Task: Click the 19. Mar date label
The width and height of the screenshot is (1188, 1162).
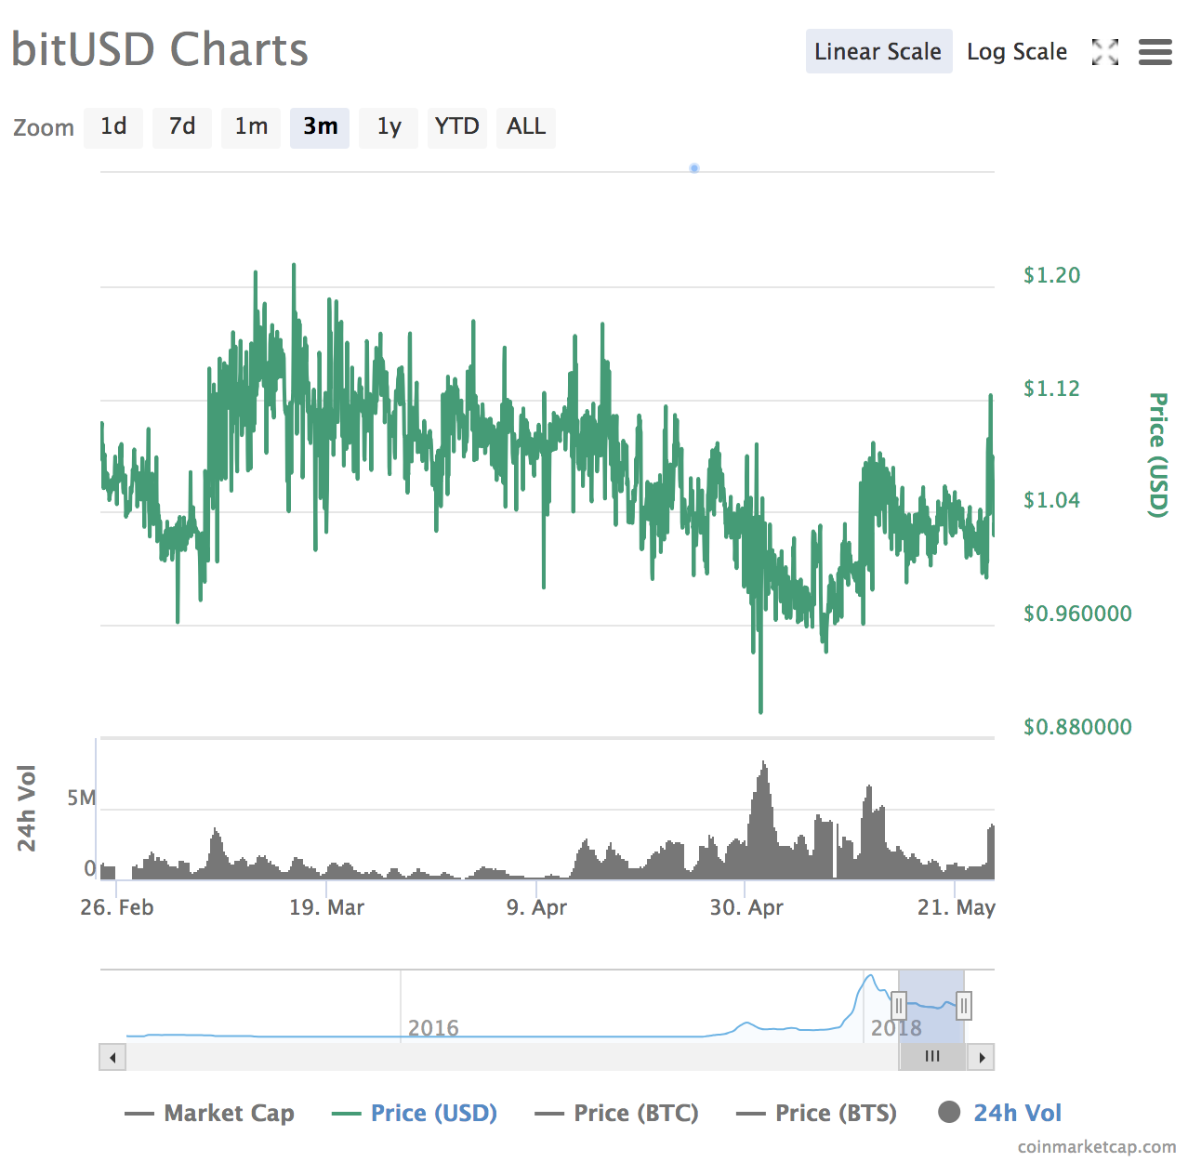Action: (326, 907)
